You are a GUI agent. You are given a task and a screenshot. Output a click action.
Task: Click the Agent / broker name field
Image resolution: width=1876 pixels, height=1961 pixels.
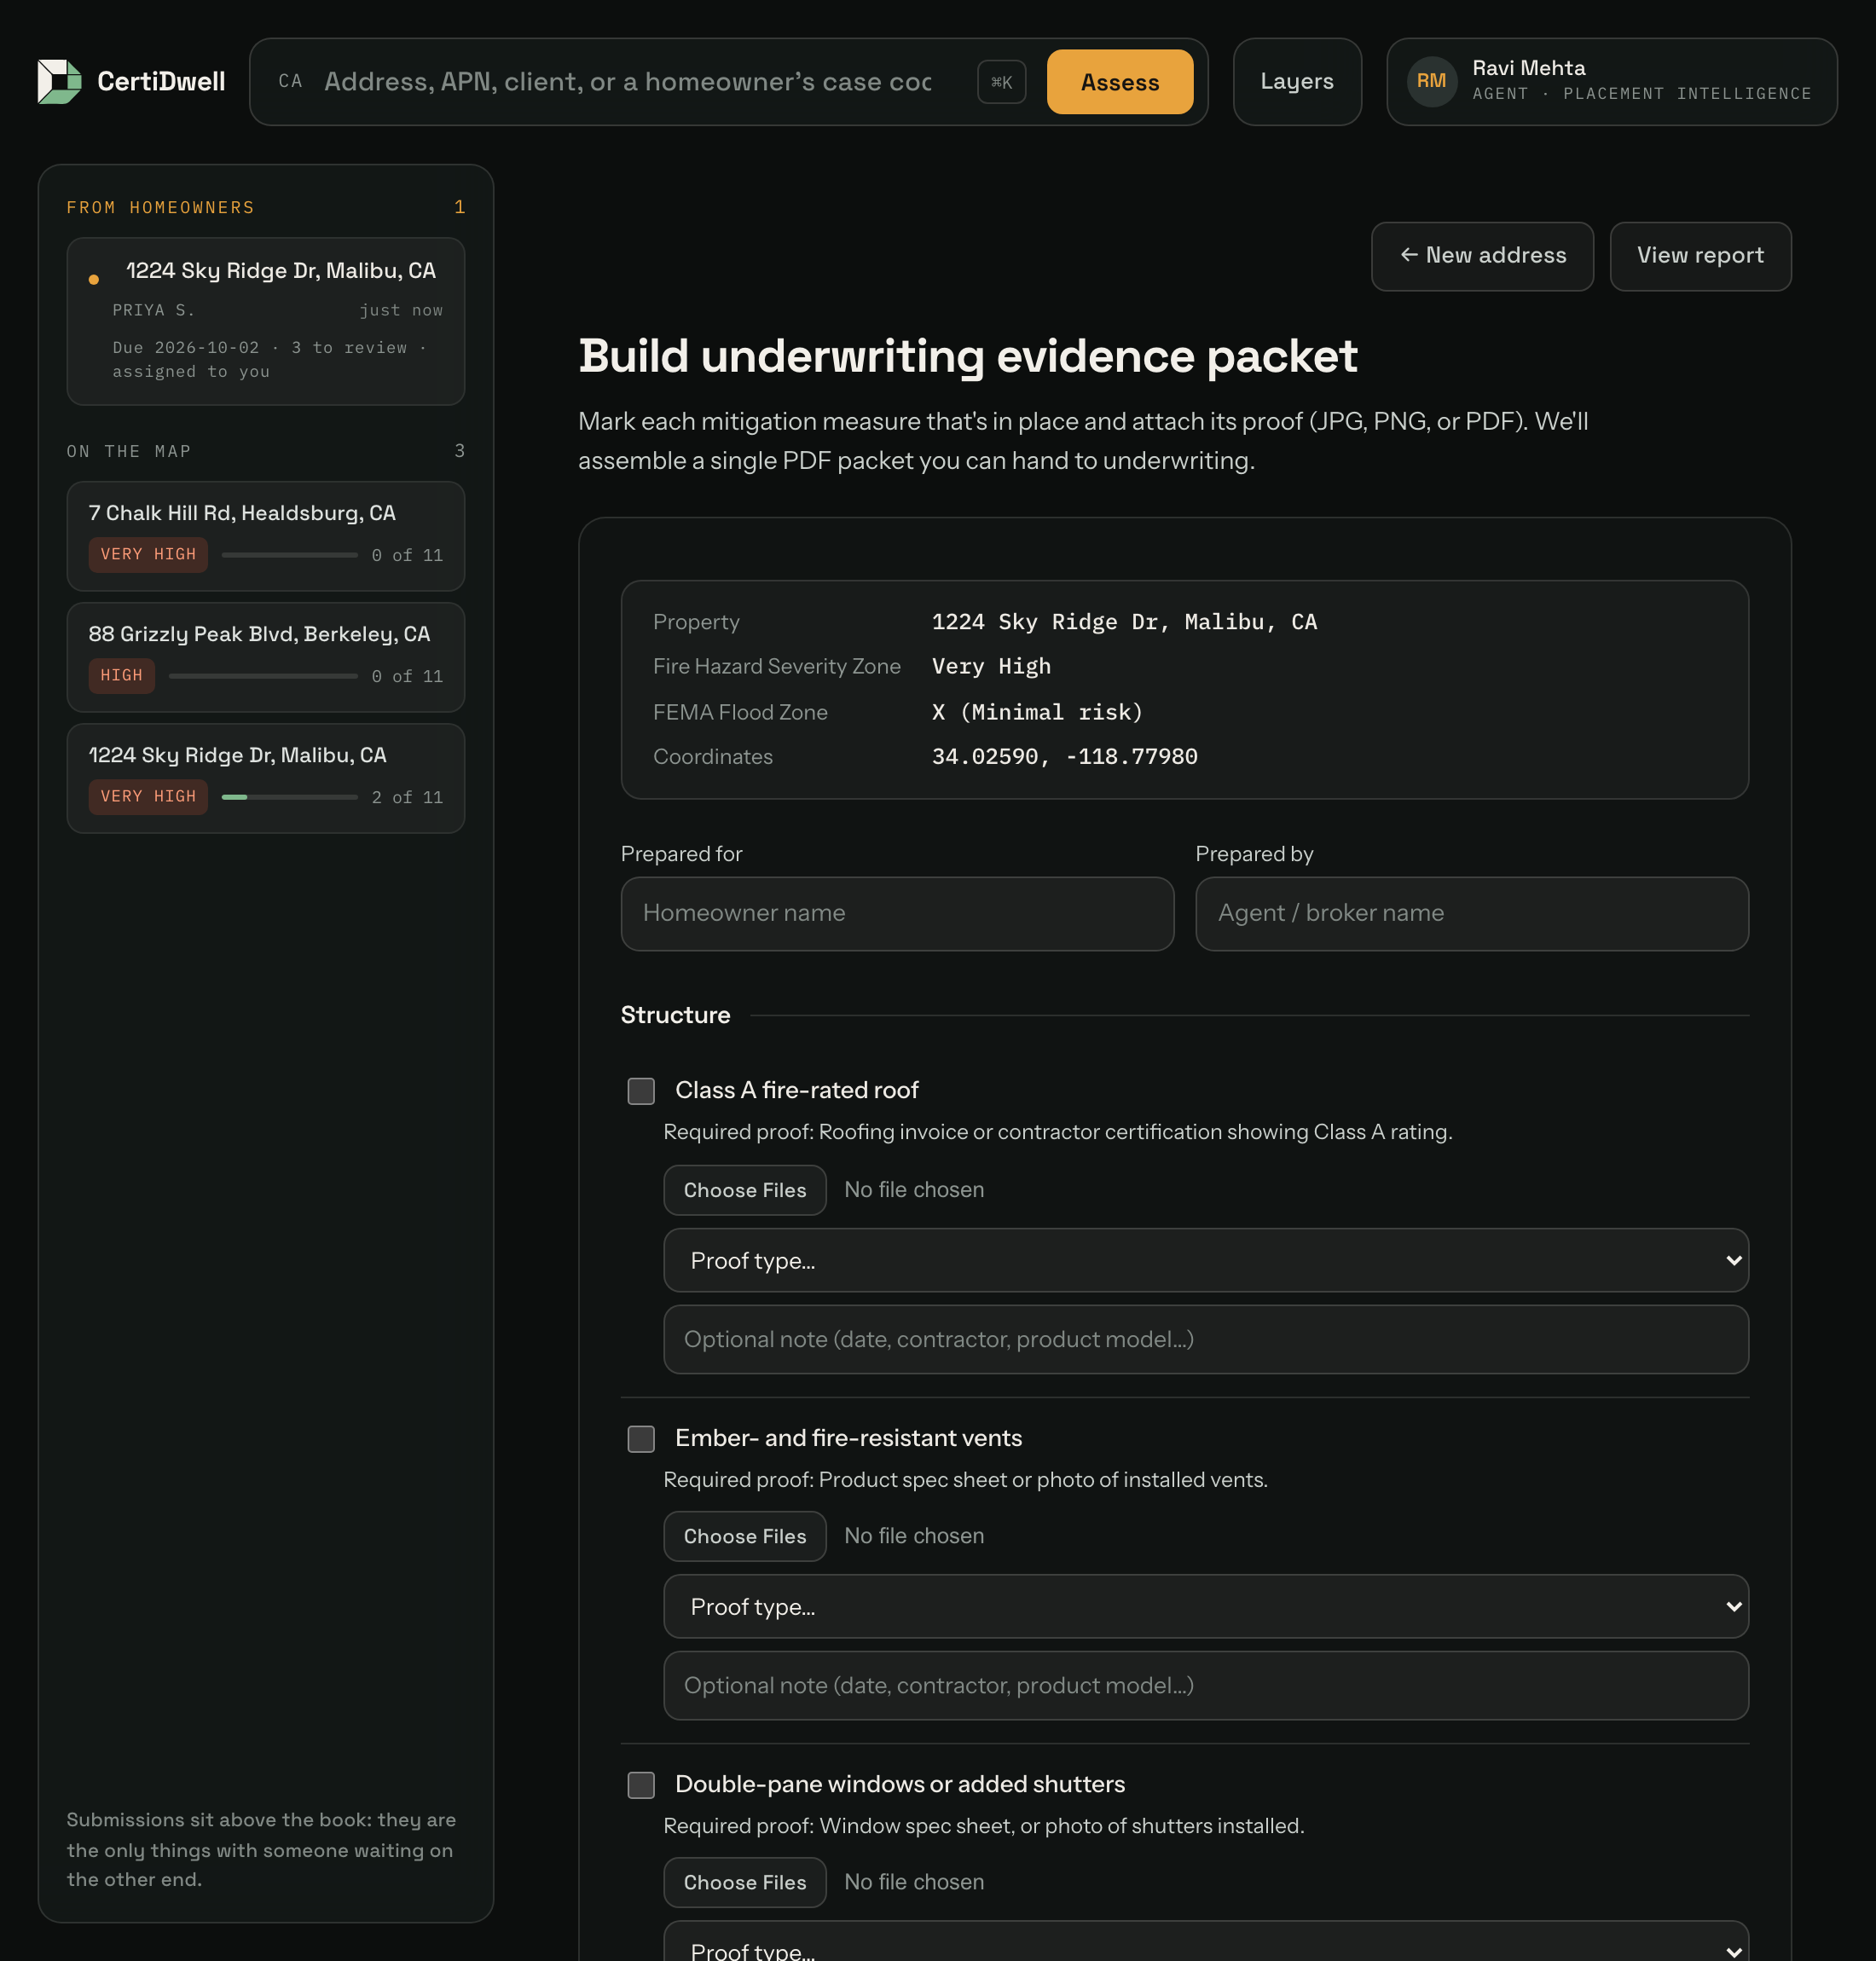[x=1471, y=913]
